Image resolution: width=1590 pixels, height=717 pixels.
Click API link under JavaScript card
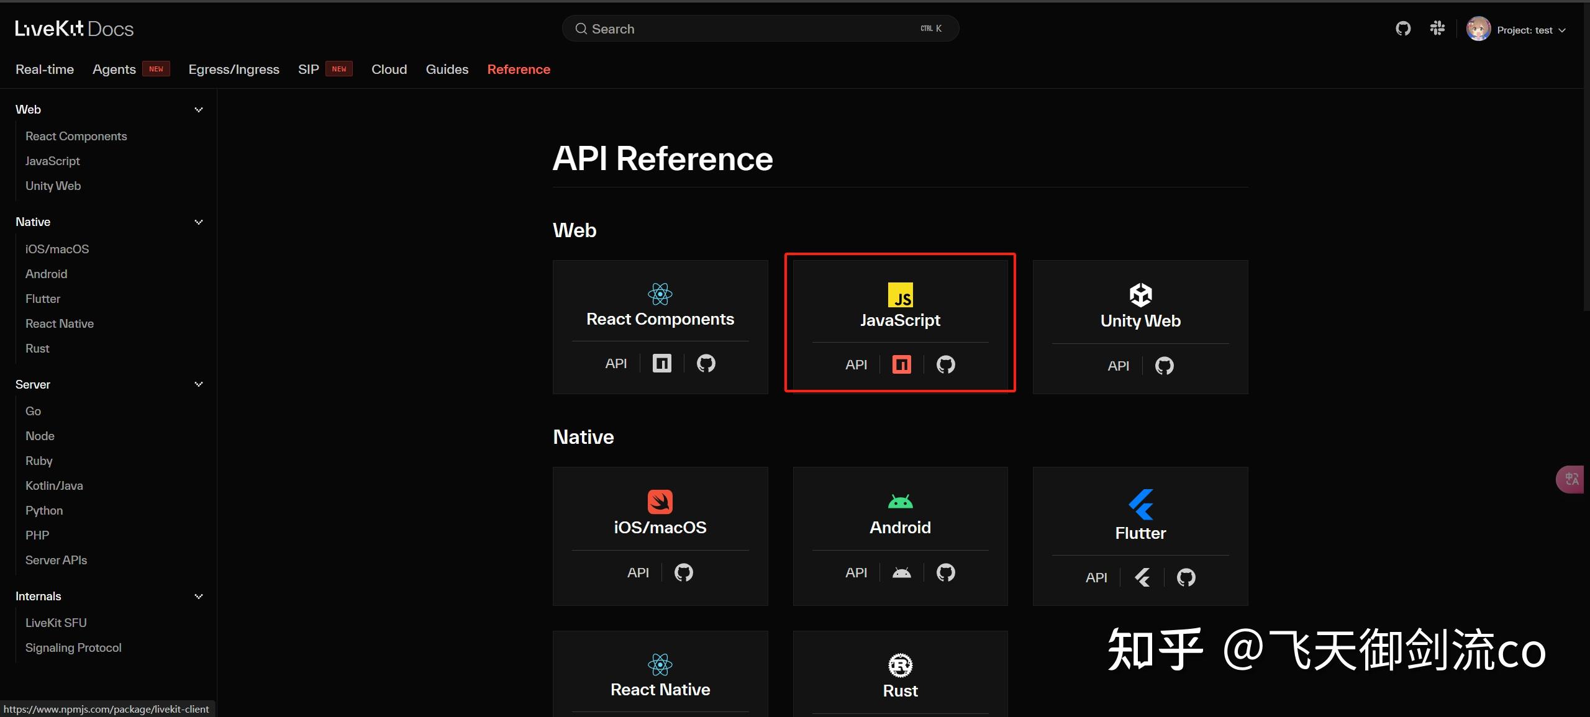pos(856,365)
